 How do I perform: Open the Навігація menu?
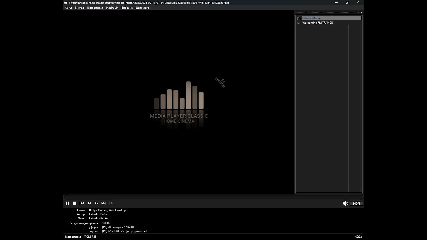coord(112,8)
